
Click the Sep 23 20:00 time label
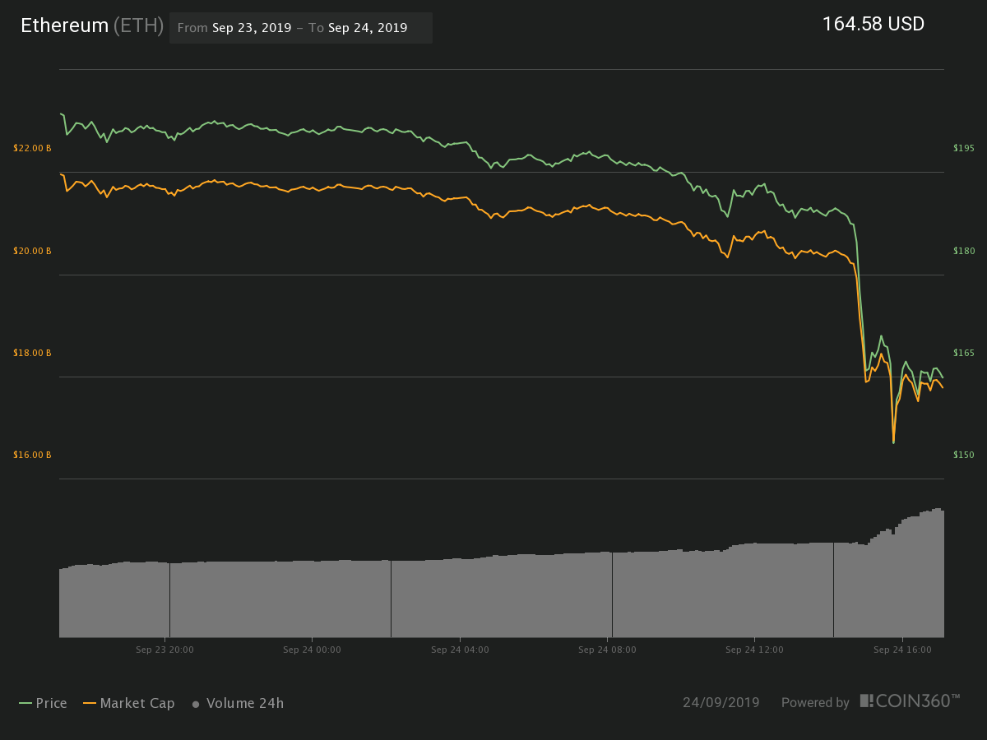(x=164, y=650)
